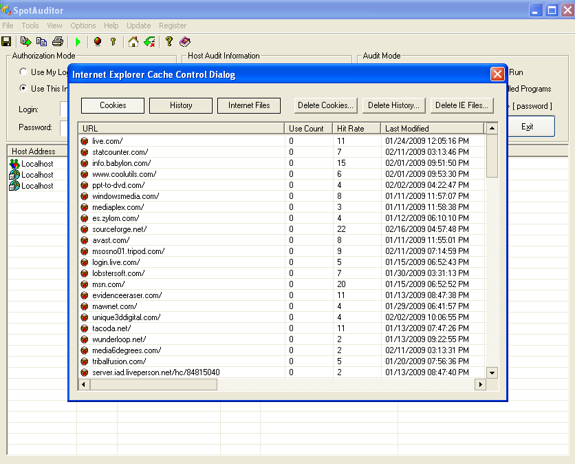This screenshot has height=464, width=575.
Task: Select the login.live.com/ row
Action: point(282,262)
